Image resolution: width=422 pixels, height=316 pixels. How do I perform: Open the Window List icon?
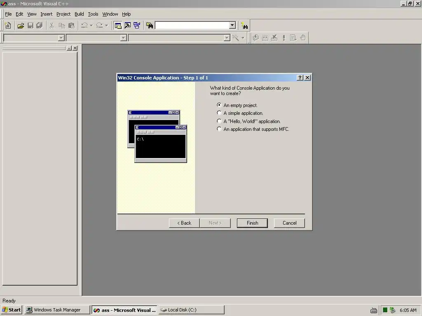coord(137,26)
